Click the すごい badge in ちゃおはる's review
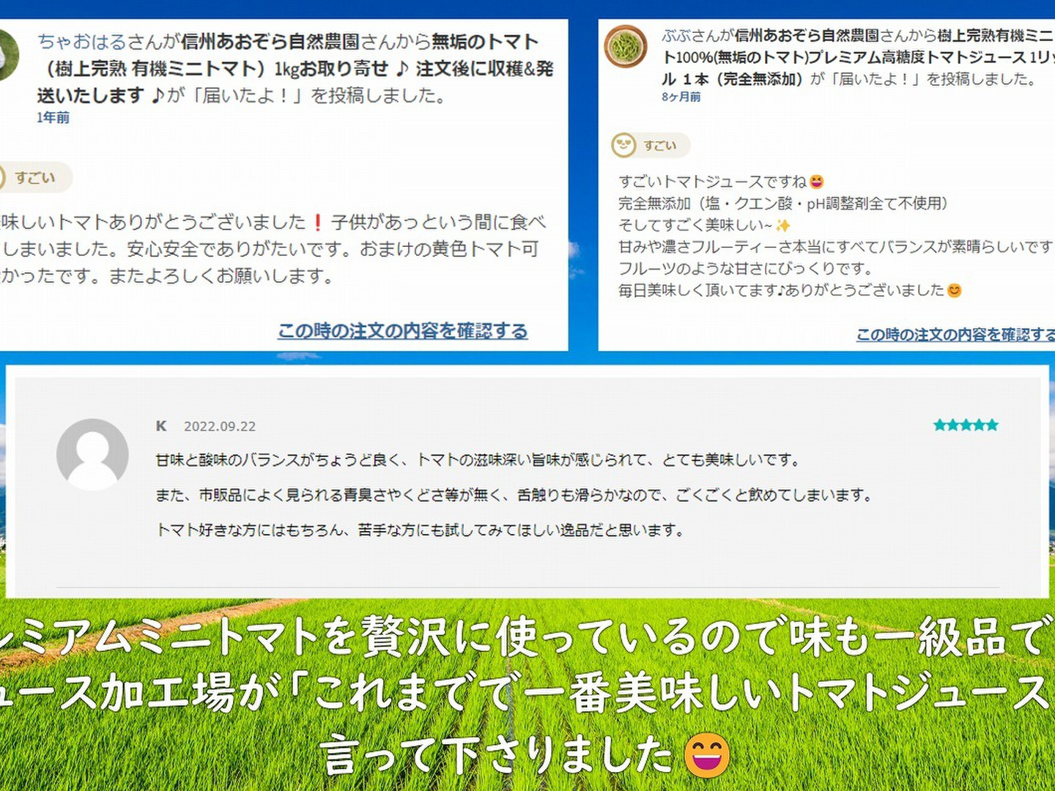Image resolution: width=1055 pixels, height=791 pixels. pos(34,178)
